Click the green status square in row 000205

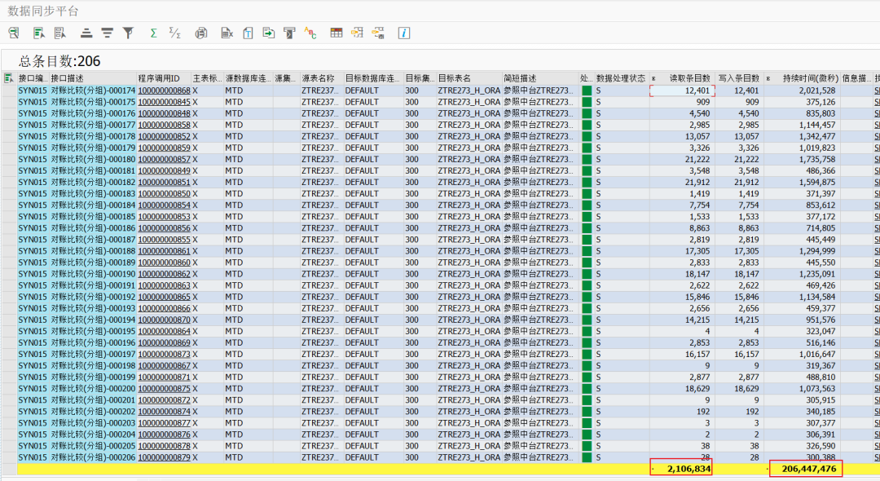pyautogui.click(x=587, y=446)
